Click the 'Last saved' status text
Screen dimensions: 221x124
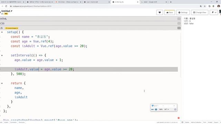(x=167, y=123)
